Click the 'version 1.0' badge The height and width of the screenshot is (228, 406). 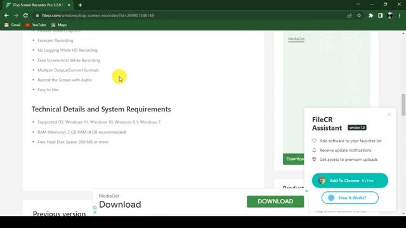pos(357,128)
